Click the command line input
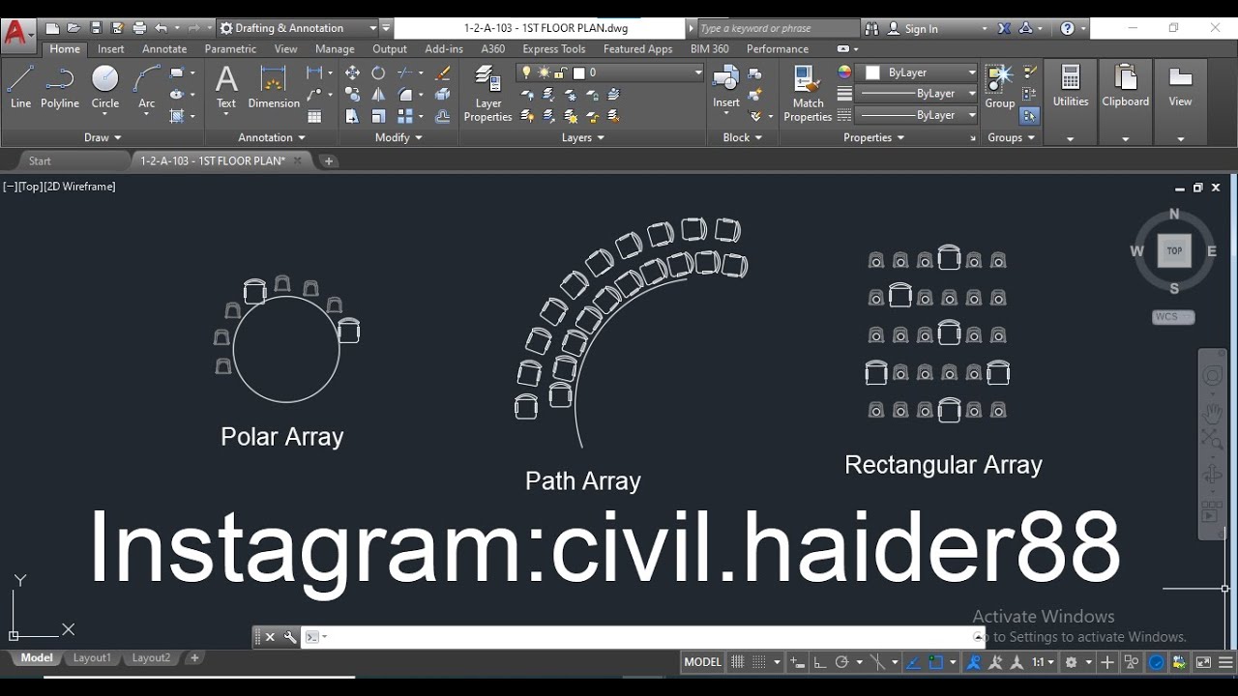Screen dimensions: 1238x696 pyautogui.click(x=643, y=637)
